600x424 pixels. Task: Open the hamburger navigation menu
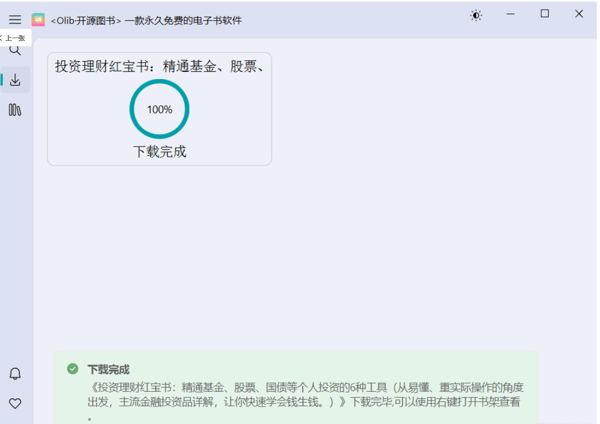pyautogui.click(x=15, y=19)
